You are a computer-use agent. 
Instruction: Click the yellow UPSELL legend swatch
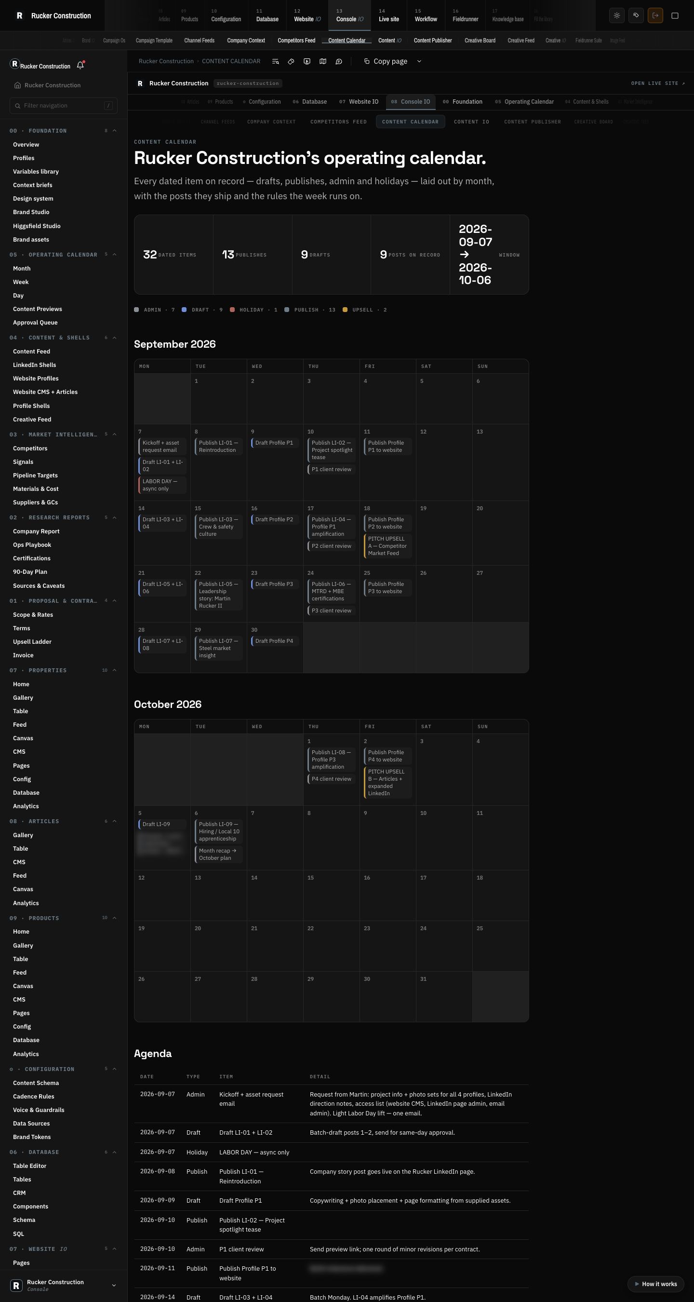click(345, 310)
